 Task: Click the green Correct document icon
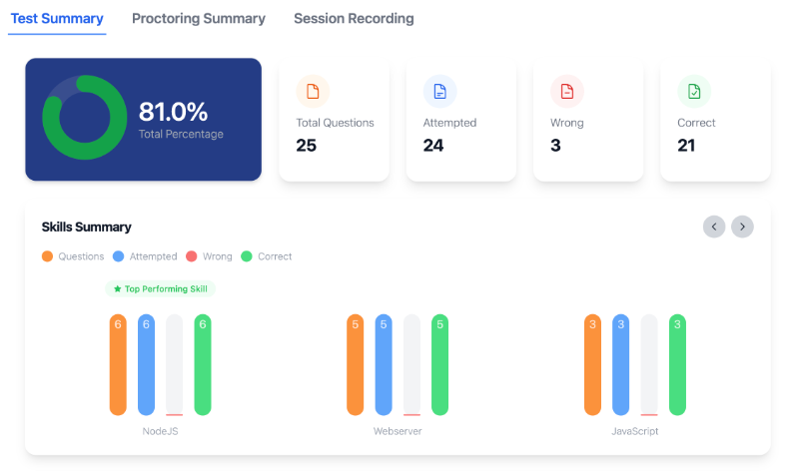coord(694,92)
